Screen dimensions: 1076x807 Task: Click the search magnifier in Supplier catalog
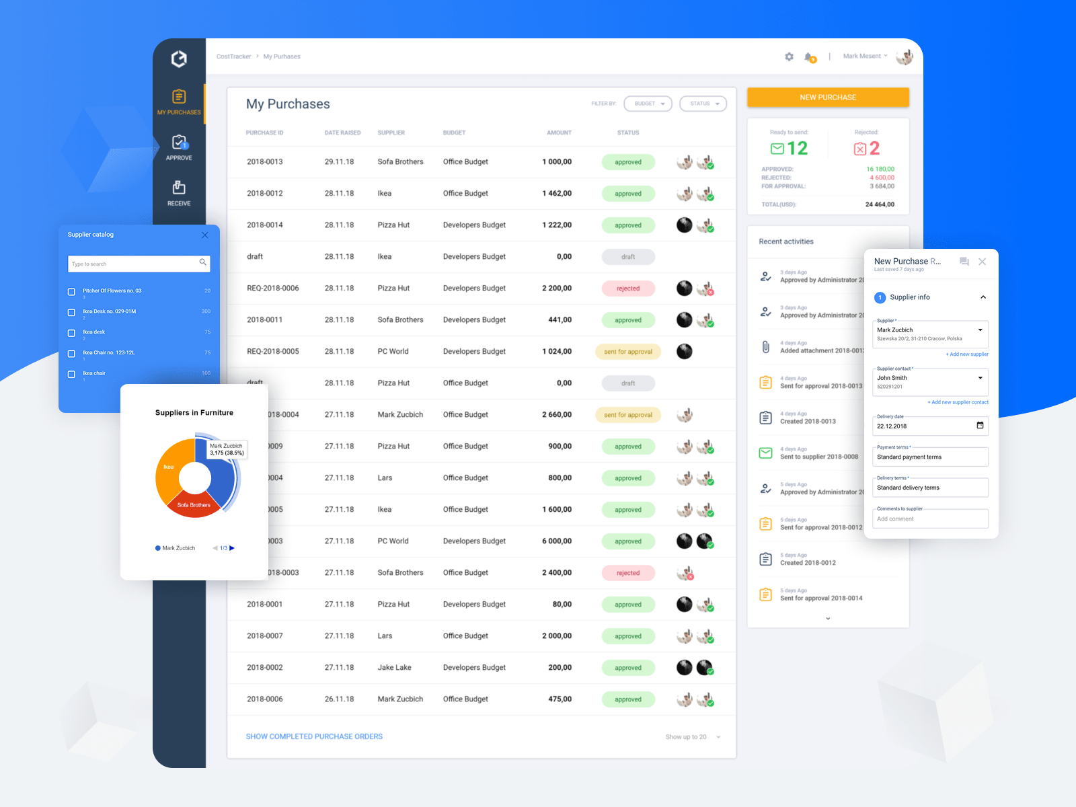click(x=202, y=262)
